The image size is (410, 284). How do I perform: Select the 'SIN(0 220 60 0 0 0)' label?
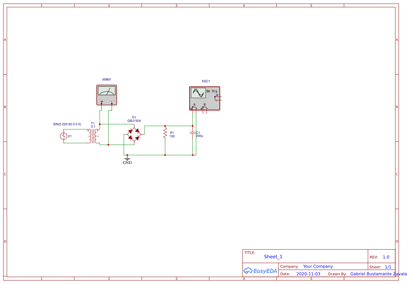[67, 124]
